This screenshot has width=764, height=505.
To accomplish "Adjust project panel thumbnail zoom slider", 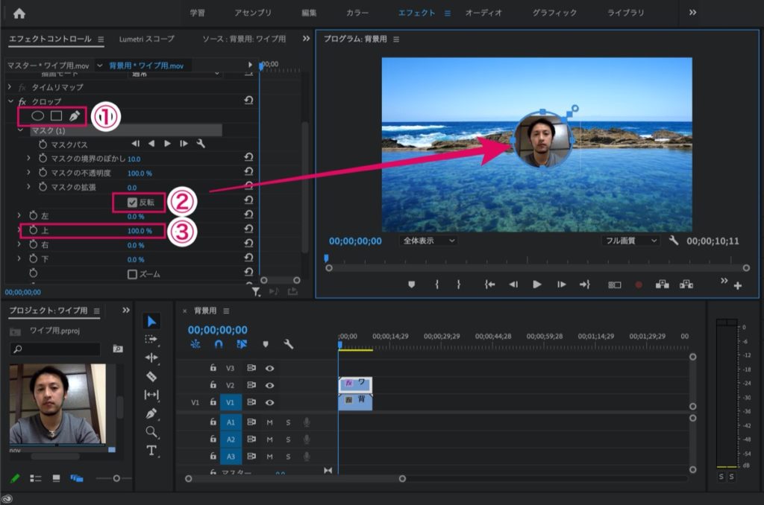I will (116, 479).
